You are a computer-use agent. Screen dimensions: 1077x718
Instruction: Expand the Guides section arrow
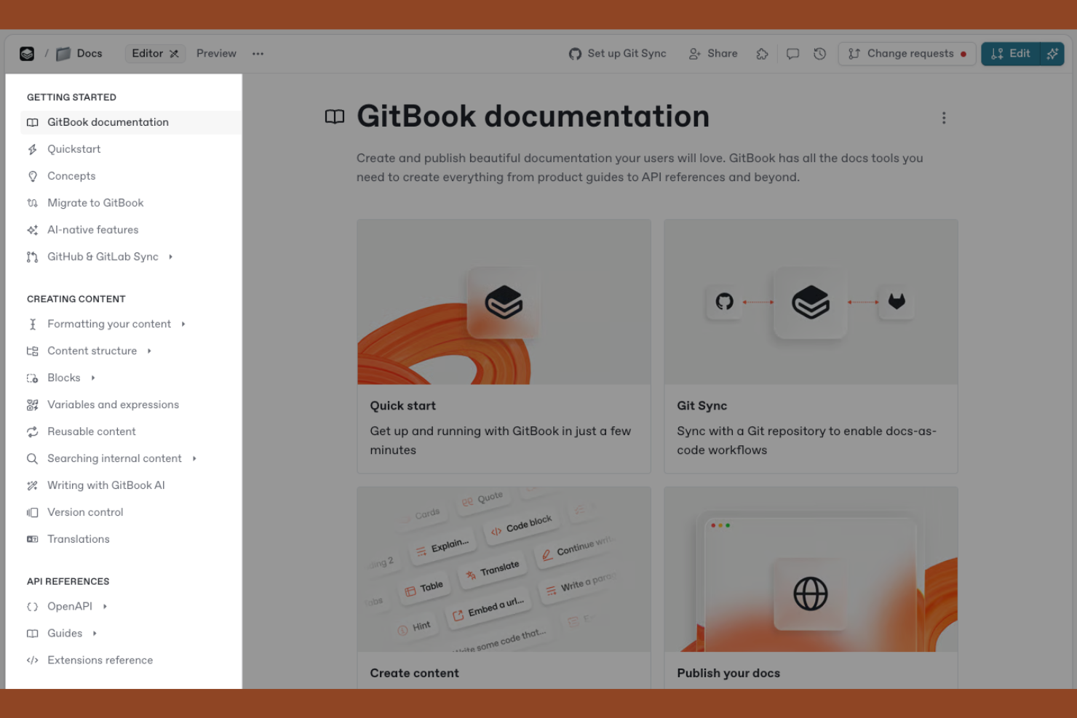(95, 634)
